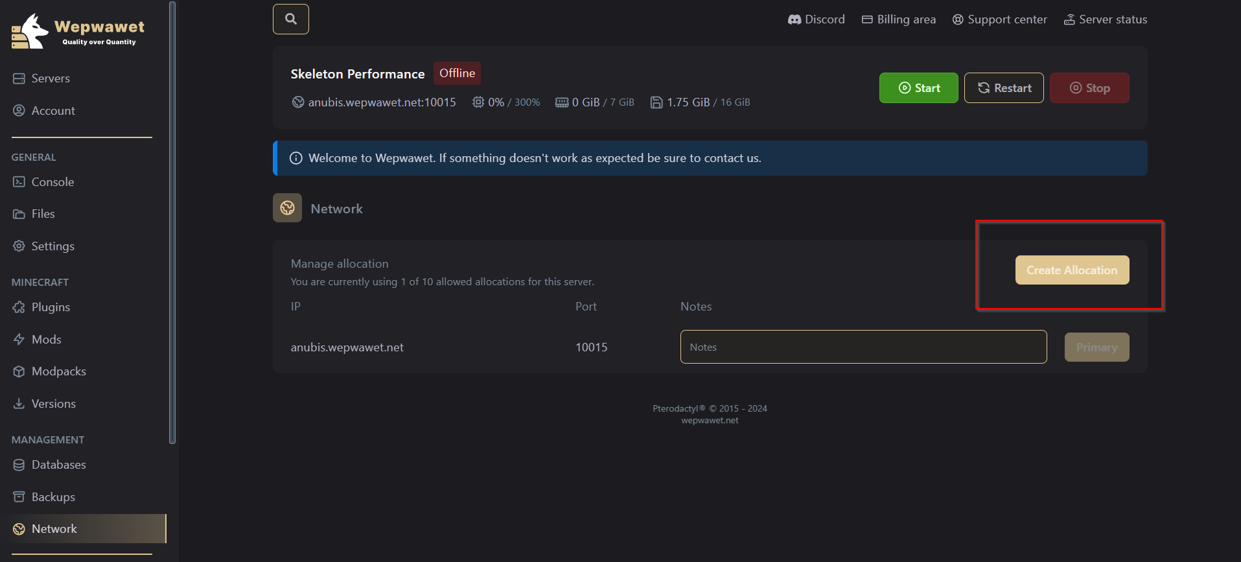1241x562 pixels.
Task: Start the Skeleton Performance server
Action: tap(918, 88)
